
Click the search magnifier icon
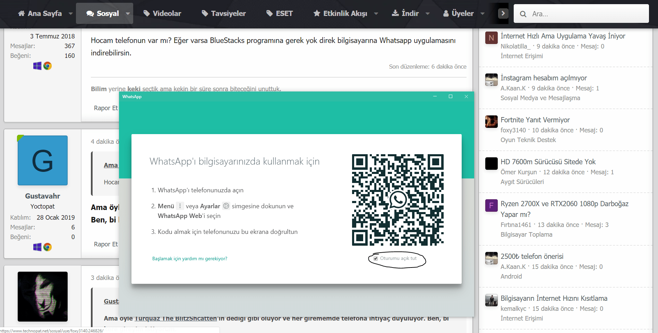[523, 14]
